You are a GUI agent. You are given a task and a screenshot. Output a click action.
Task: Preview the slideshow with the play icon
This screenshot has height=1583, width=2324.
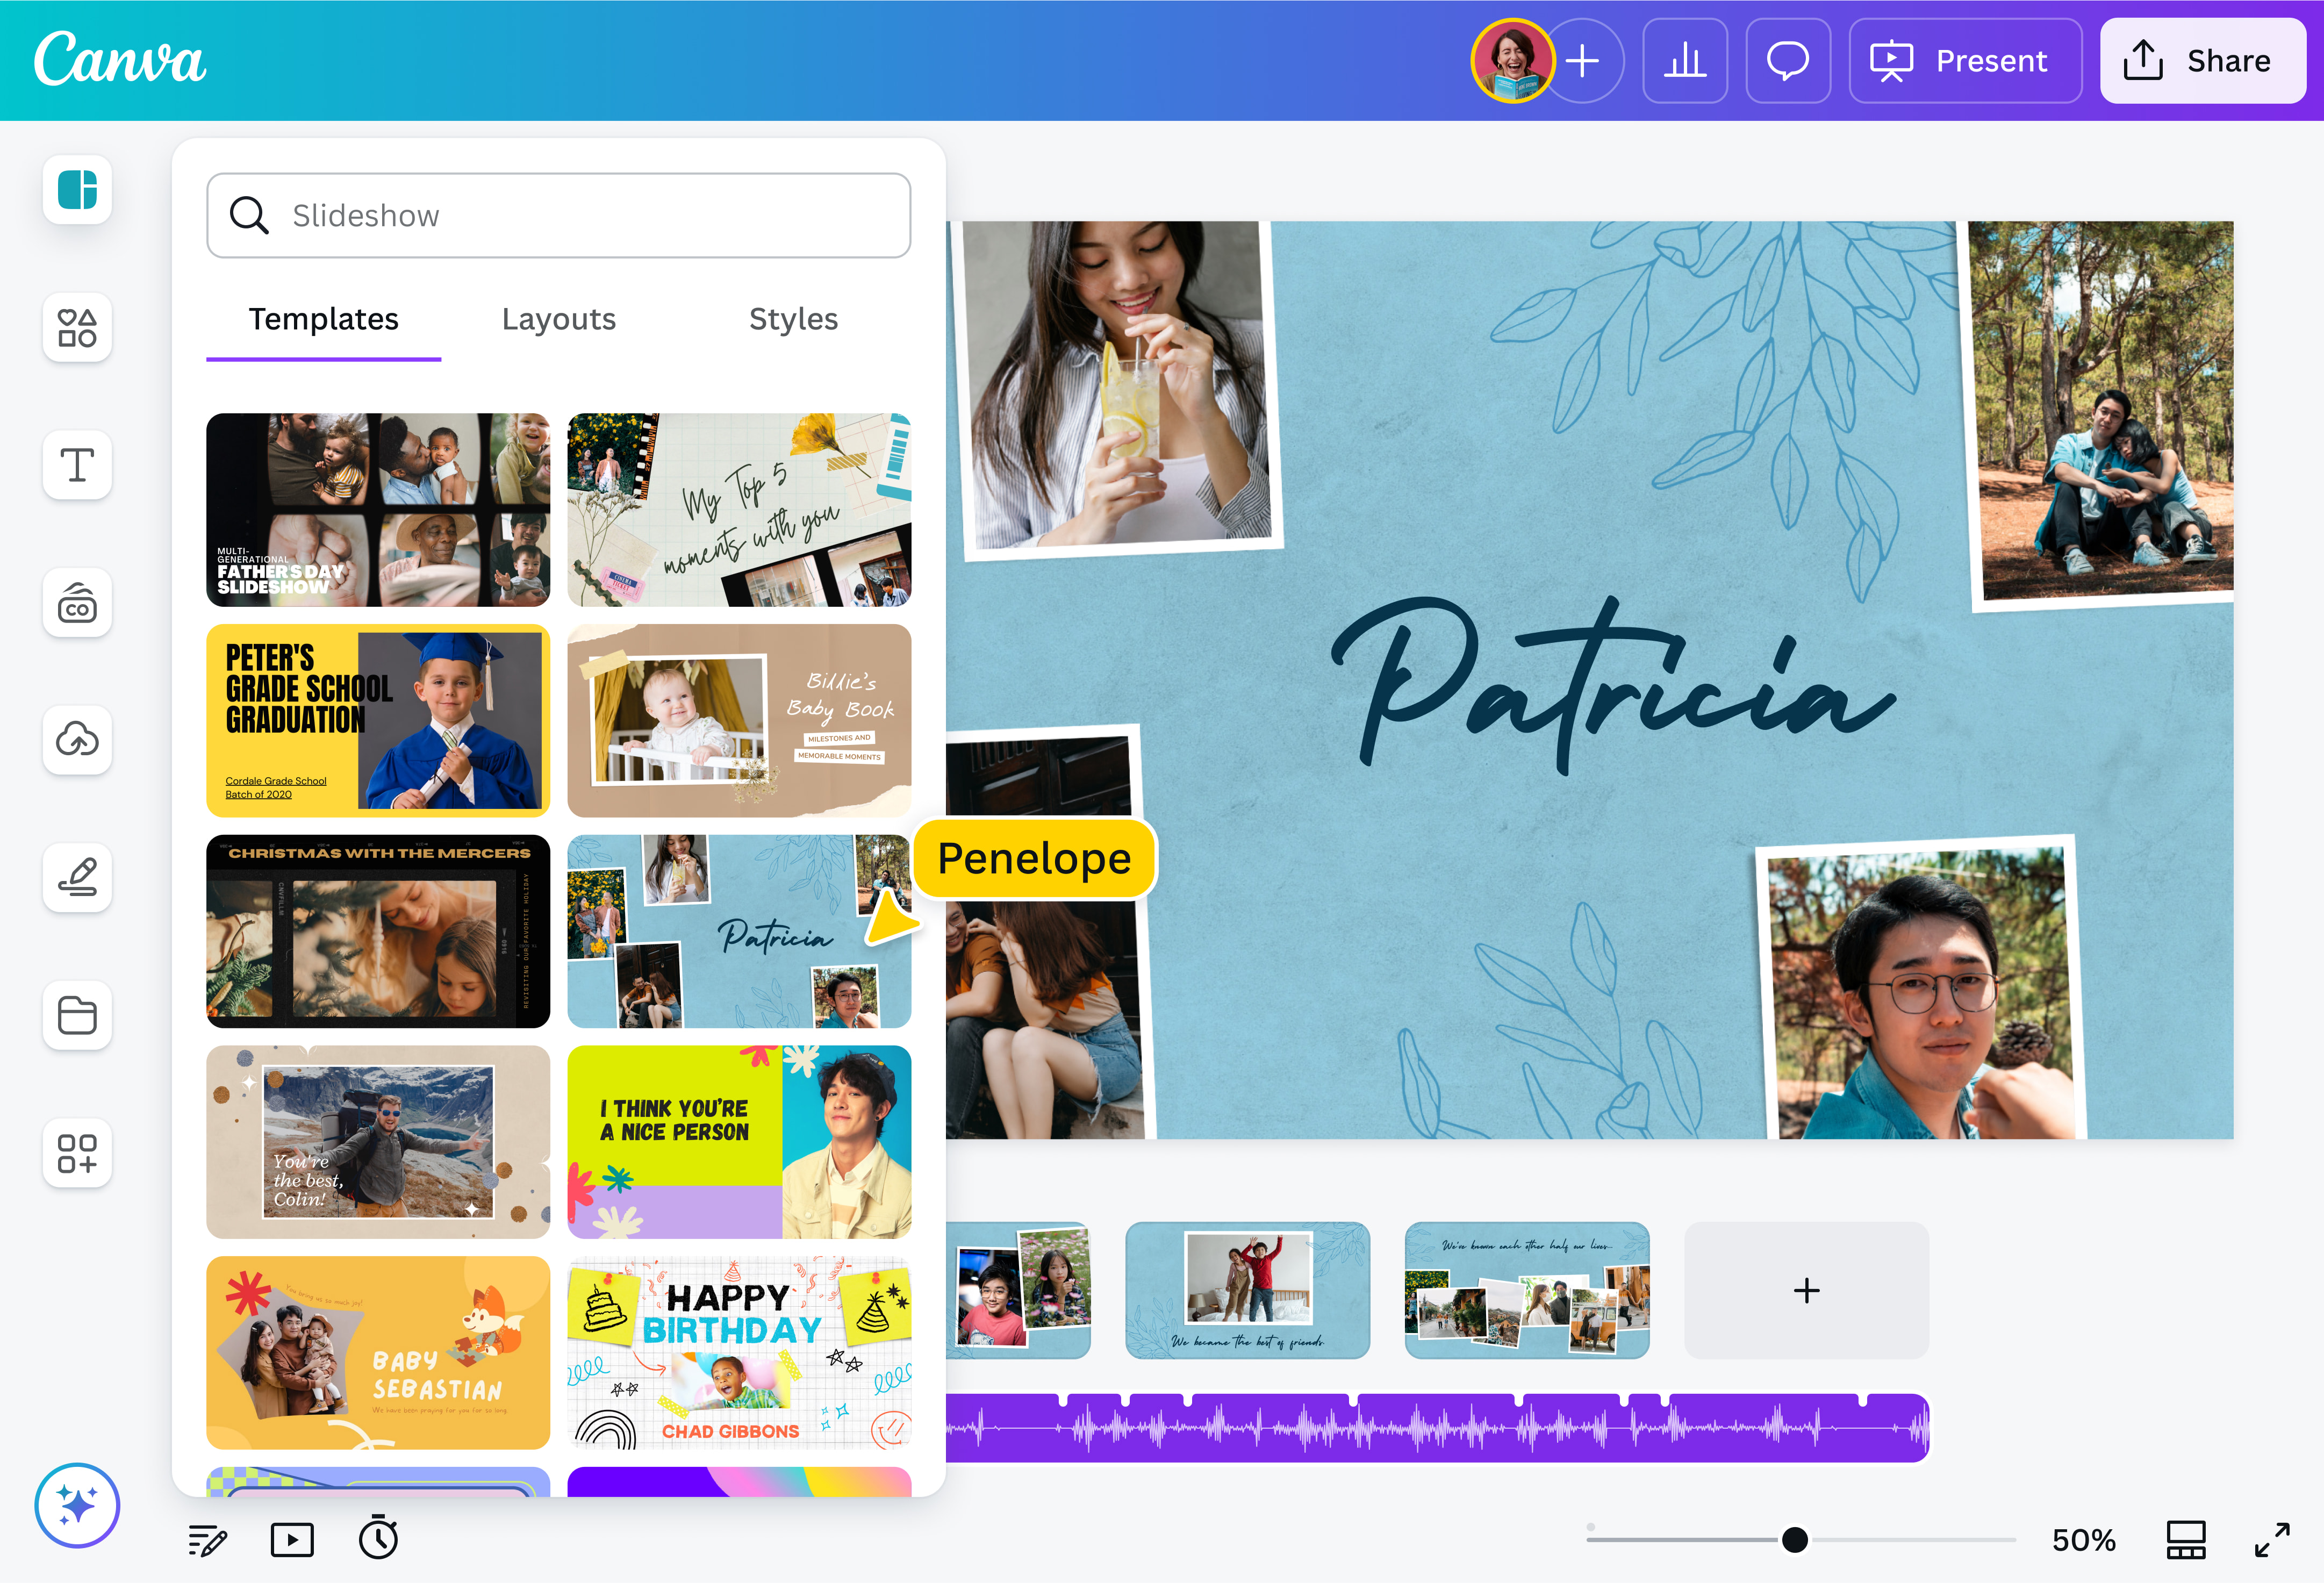click(291, 1539)
